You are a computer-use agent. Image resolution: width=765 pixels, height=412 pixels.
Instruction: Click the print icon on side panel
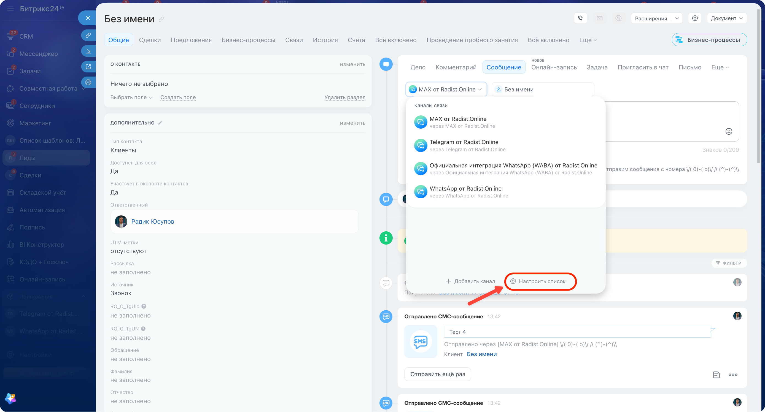tap(88, 82)
